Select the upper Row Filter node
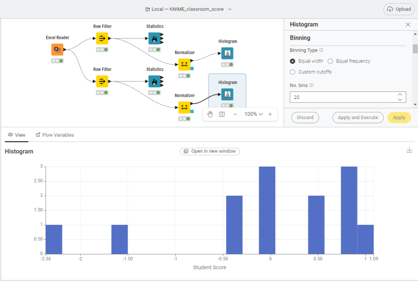The height and width of the screenshot is (281, 418). 102,38
